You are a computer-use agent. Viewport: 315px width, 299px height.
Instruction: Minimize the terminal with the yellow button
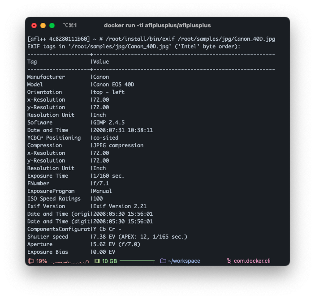43,26
